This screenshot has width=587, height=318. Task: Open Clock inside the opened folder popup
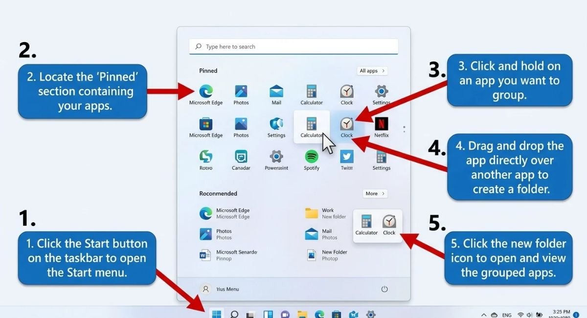(389, 225)
